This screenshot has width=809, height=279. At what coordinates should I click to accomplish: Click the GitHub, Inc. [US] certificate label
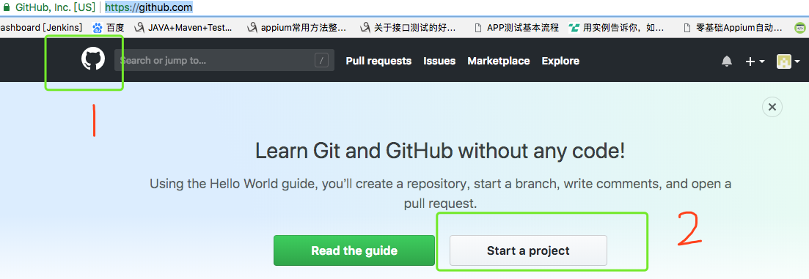tap(55, 8)
